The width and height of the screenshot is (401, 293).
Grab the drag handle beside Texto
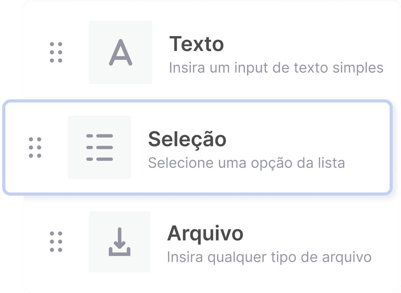(56, 52)
